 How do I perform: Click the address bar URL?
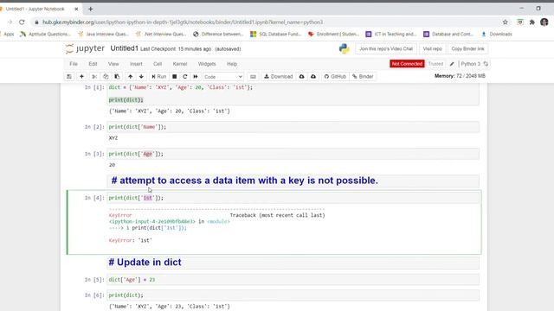(183, 22)
